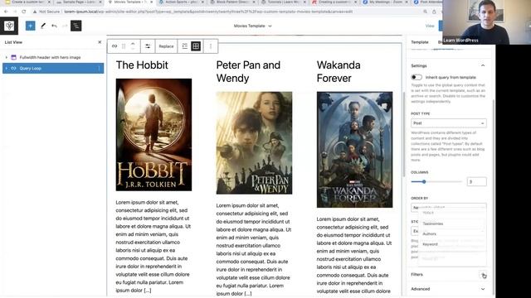Open Query Loop row options in List View
The width and height of the screenshot is (531, 298).
click(x=99, y=68)
